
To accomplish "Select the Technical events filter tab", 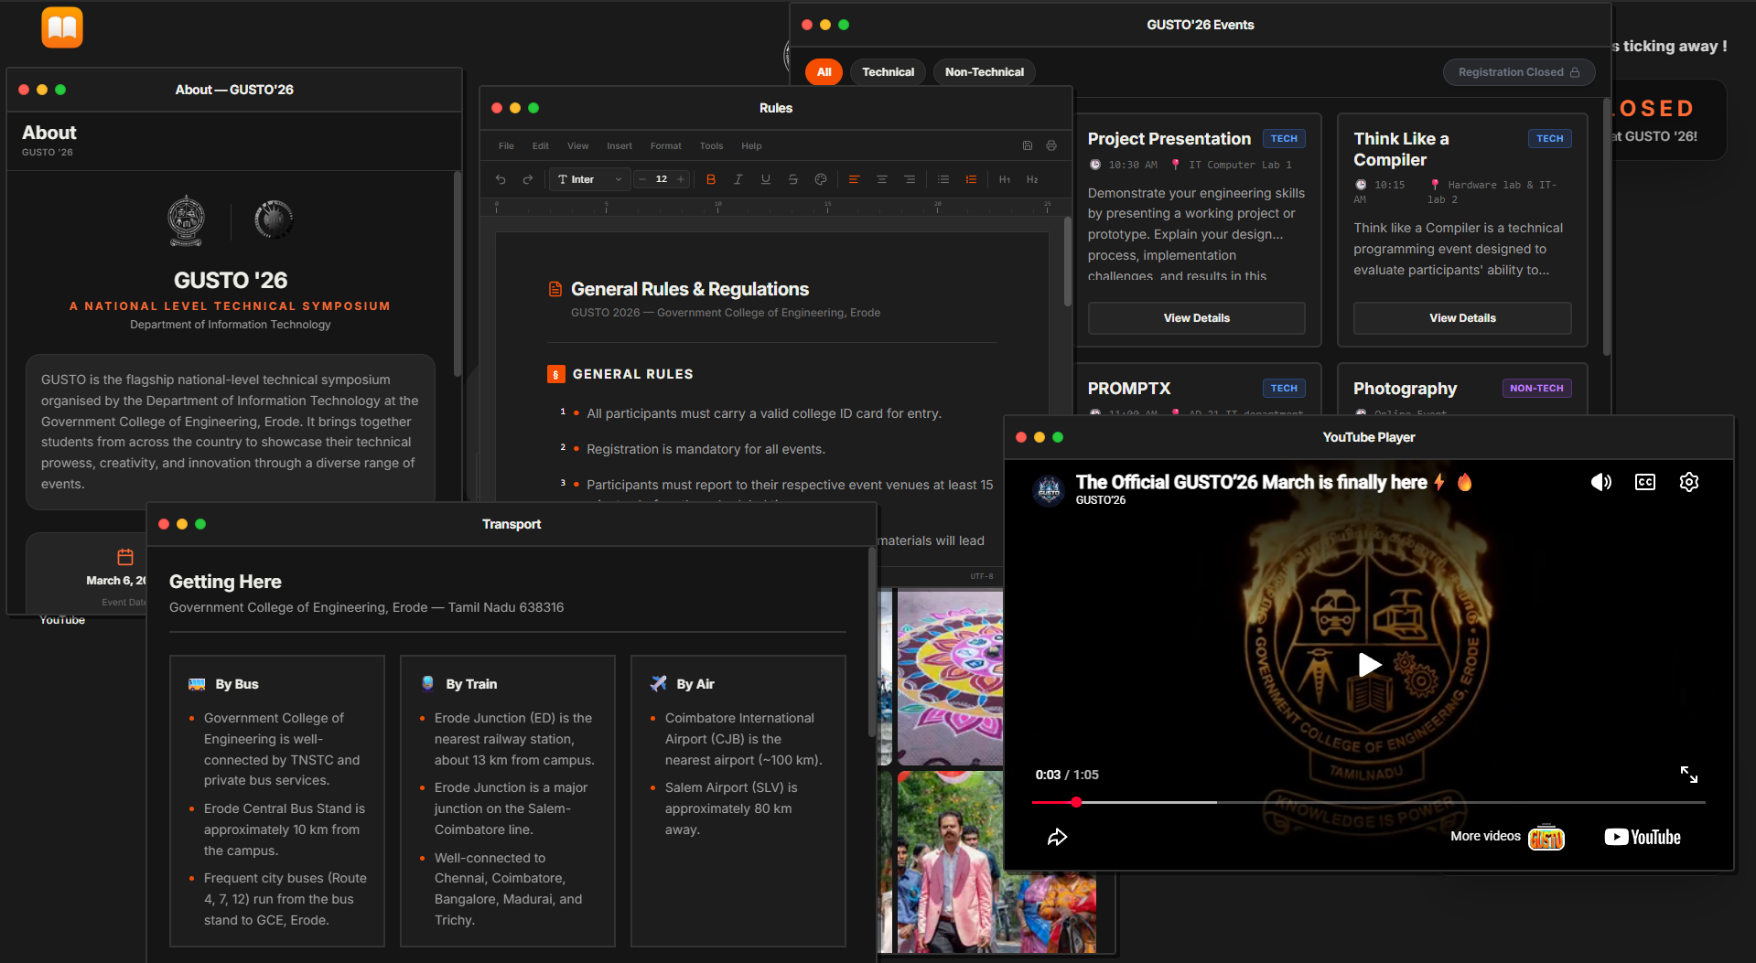I will coord(888,72).
